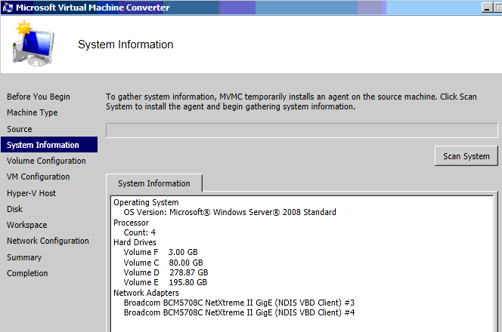
Task: Select the Completion step
Action: coord(27,273)
